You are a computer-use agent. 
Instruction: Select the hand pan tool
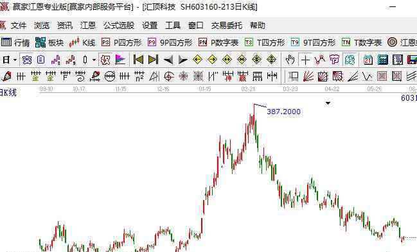(x=290, y=60)
